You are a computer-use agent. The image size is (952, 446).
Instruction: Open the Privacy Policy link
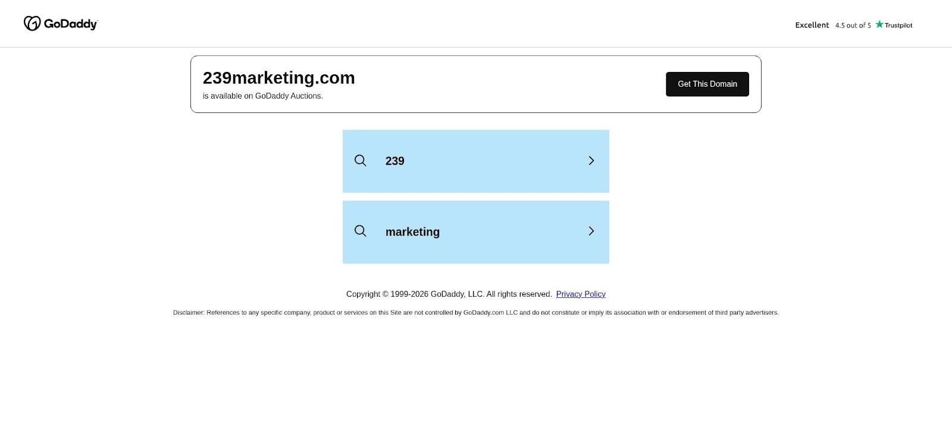click(581, 294)
